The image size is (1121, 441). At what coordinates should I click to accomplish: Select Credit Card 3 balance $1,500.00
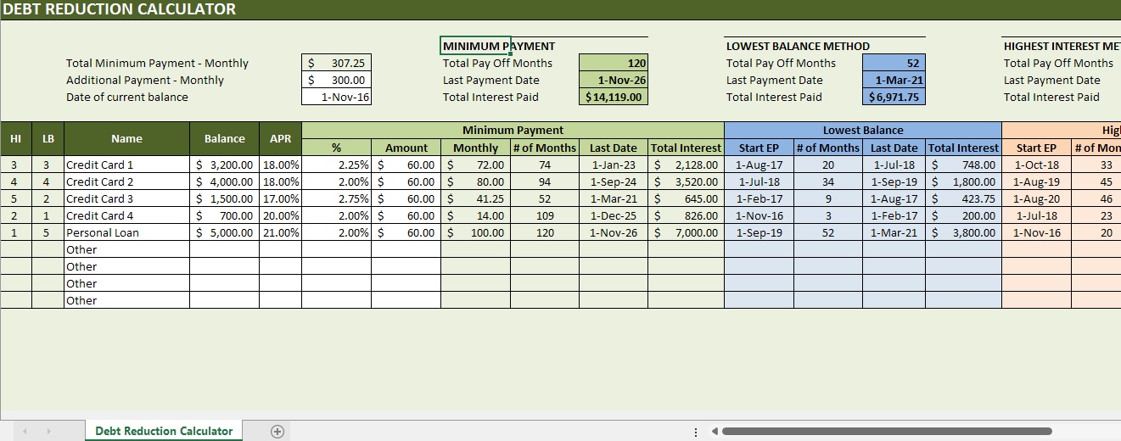[x=225, y=198]
